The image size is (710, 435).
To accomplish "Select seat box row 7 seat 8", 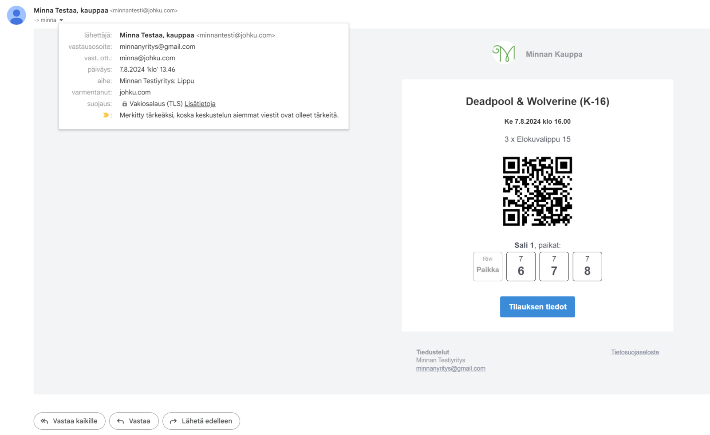I will (587, 266).
